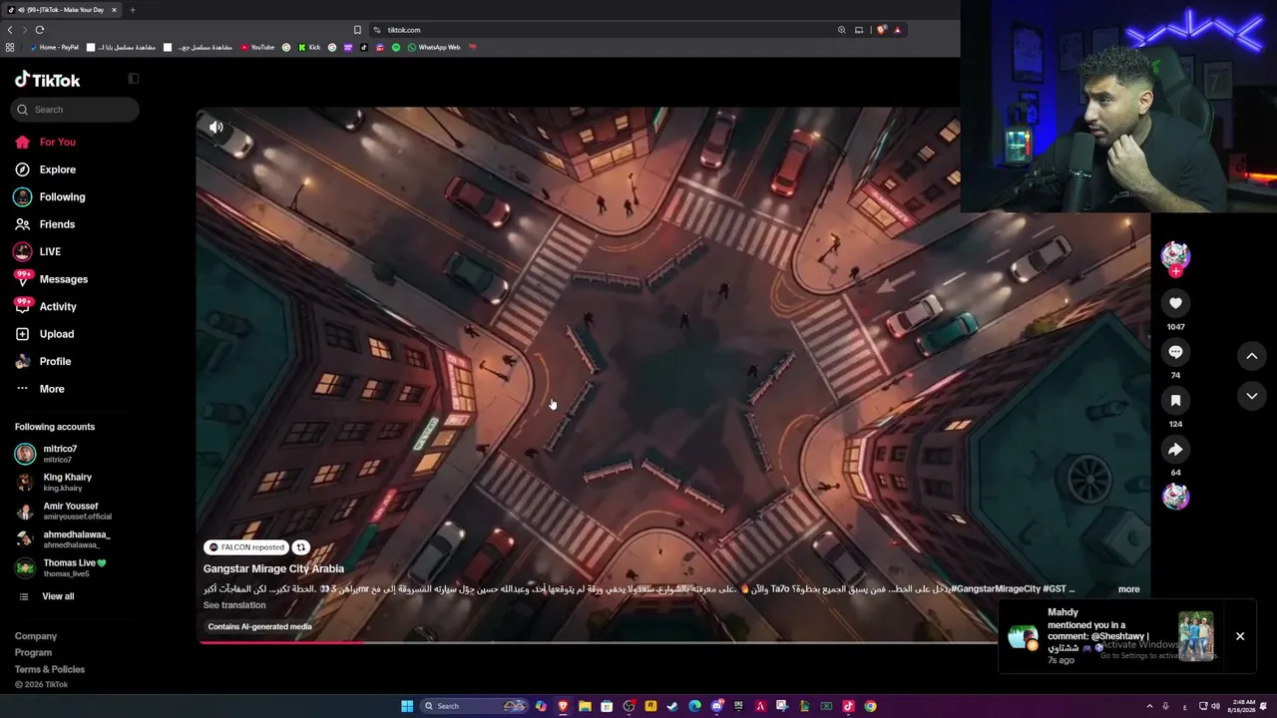Viewport: 1277px width, 718px height.
Task: Click the repost icon next to FALCON reposted
Action: (300, 547)
